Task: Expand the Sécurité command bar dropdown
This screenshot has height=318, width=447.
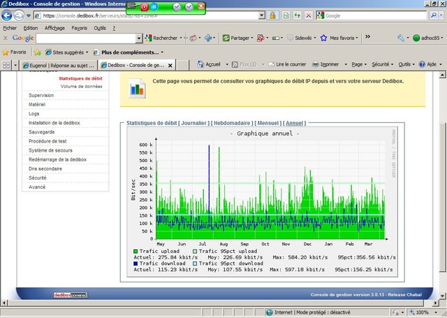Action: [382, 64]
